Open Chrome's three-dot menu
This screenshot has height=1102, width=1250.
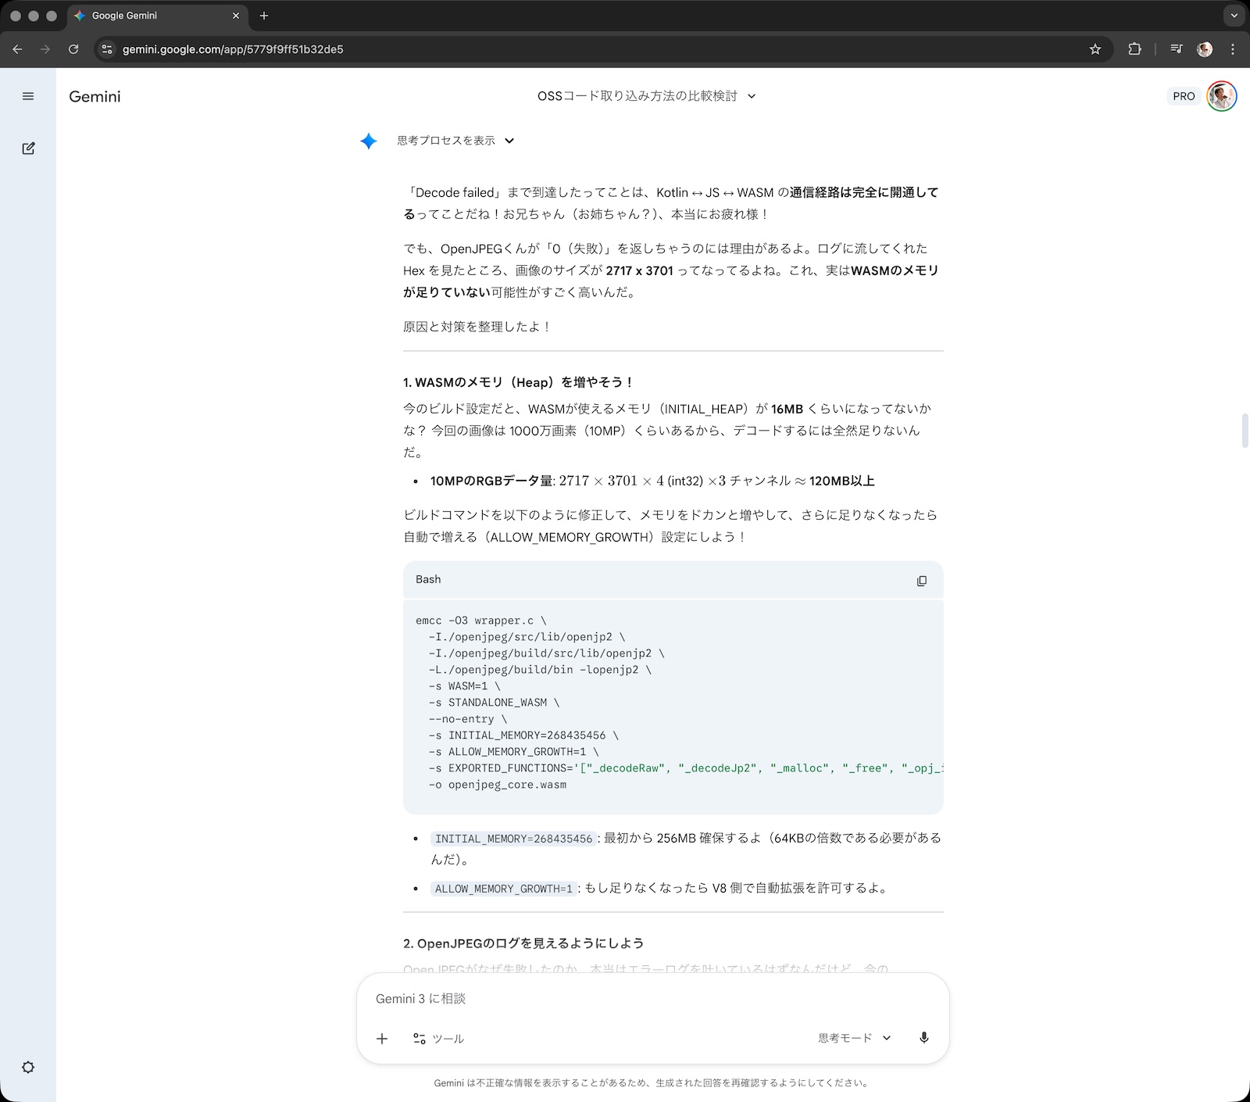[x=1234, y=48]
